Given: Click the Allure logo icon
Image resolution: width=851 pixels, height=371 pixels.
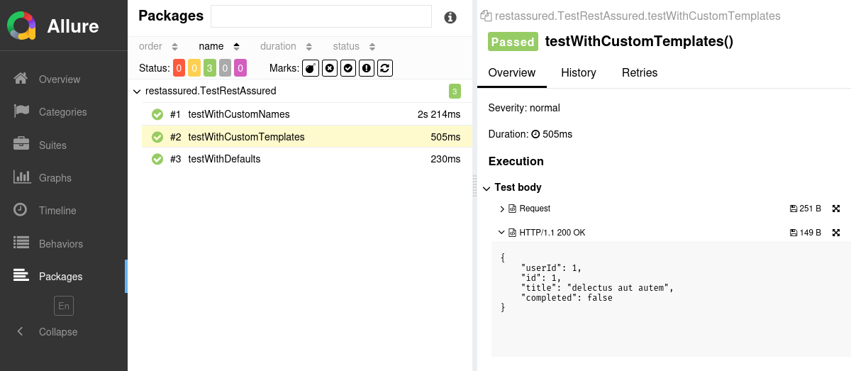Looking at the screenshot, I should point(22,26).
